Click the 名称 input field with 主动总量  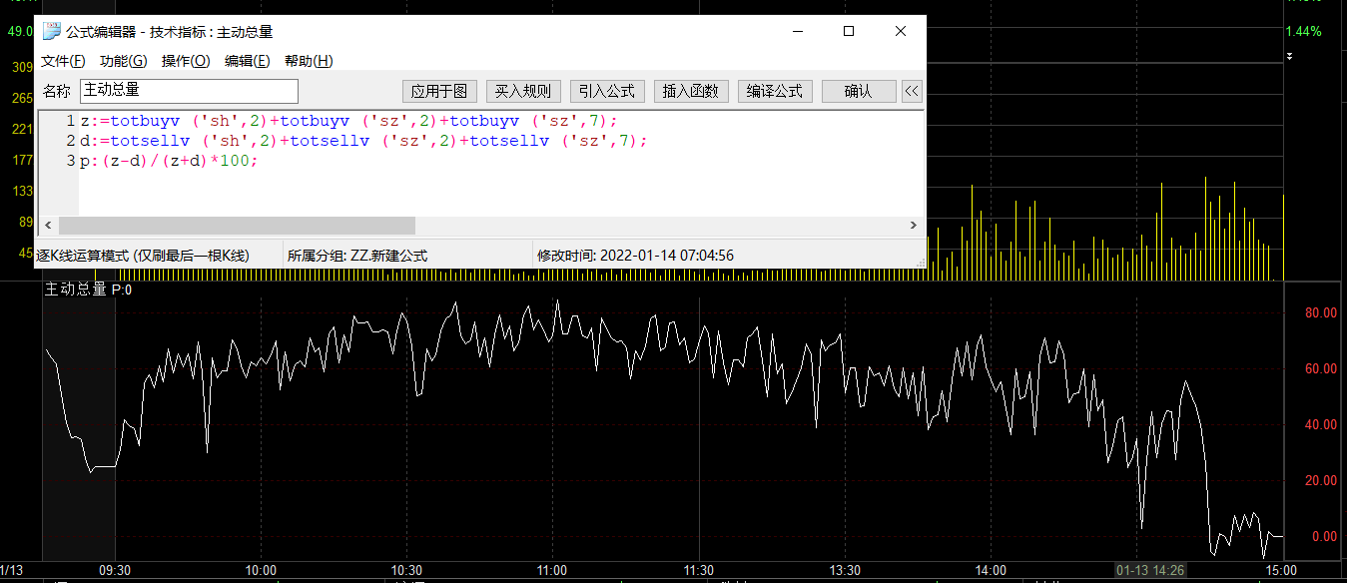(189, 91)
